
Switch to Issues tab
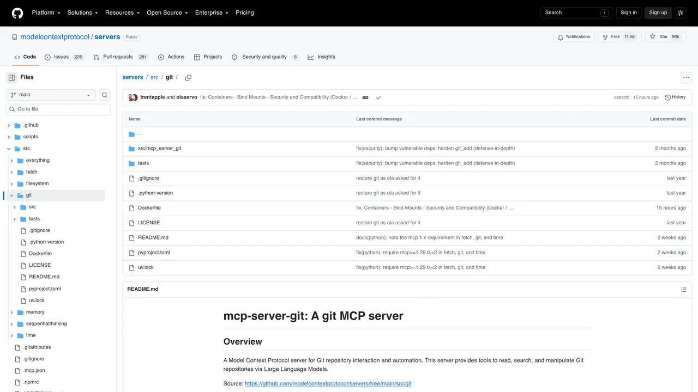pos(64,57)
